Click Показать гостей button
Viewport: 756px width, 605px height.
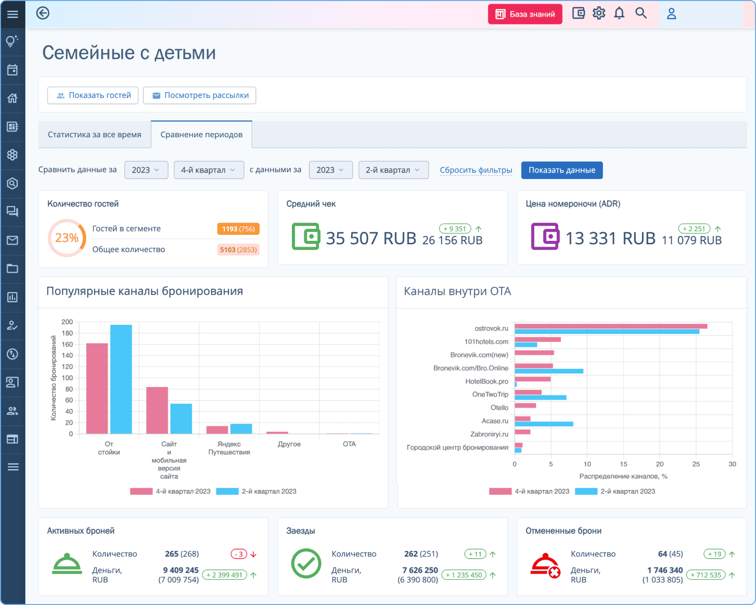[93, 96]
